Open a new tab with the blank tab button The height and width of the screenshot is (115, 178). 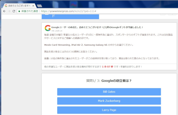pos(39,6)
